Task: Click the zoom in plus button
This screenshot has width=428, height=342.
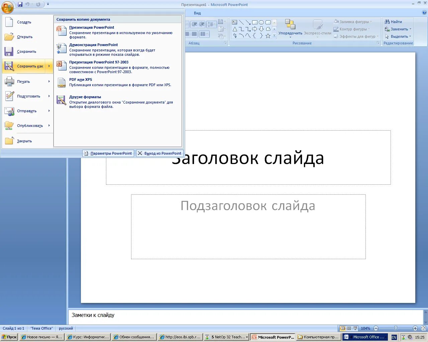Action: point(415,328)
